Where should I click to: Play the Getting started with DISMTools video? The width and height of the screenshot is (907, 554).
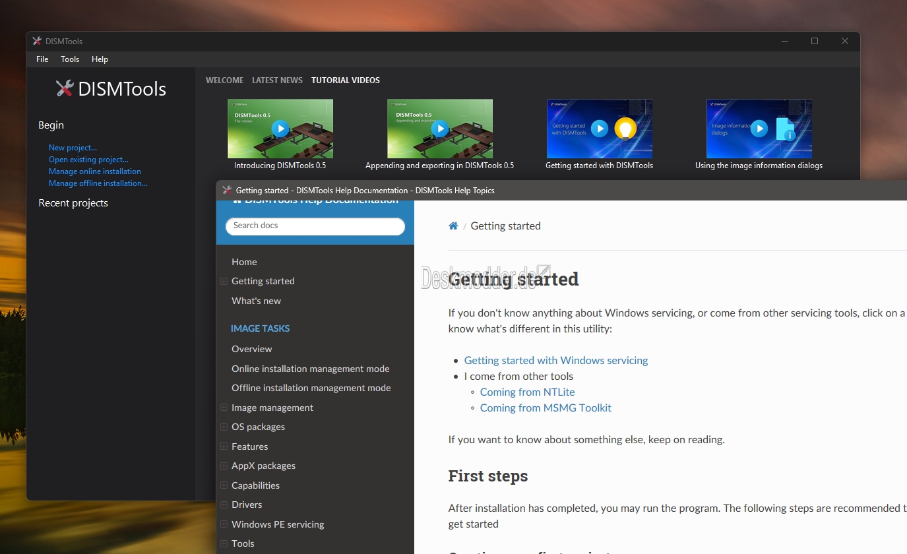[x=599, y=128]
